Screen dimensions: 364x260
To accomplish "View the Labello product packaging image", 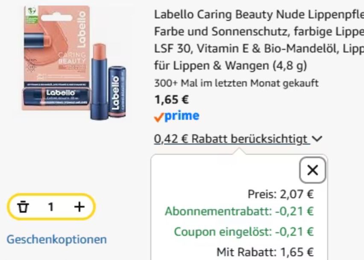I will (74, 63).
